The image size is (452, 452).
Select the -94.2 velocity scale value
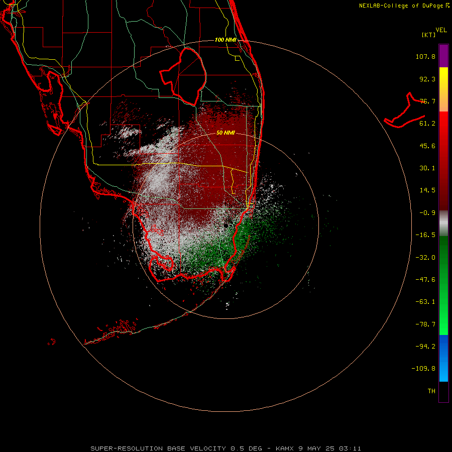pos(425,346)
